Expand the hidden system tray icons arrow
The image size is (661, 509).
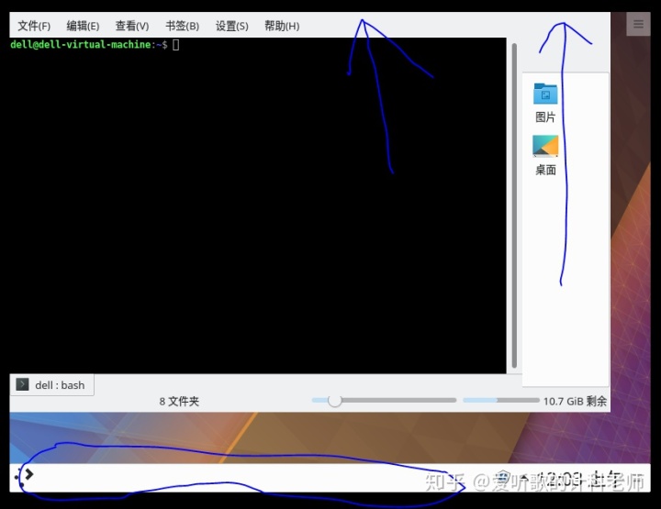(524, 478)
